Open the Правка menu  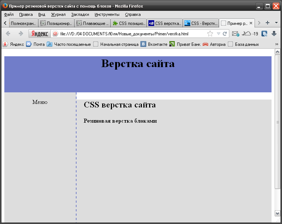pyautogui.click(x=26, y=14)
